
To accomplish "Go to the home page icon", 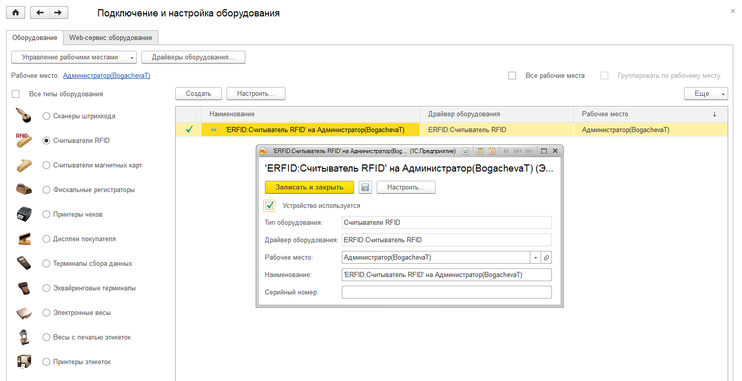I will coord(16,13).
